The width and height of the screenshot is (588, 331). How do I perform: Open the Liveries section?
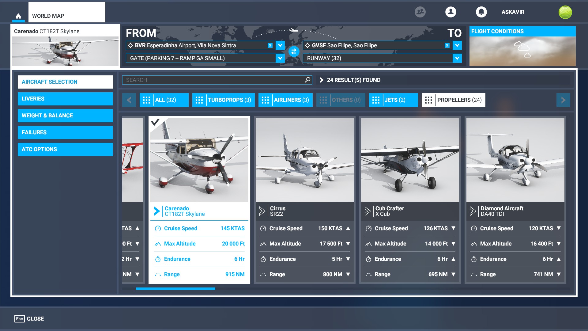(x=65, y=99)
